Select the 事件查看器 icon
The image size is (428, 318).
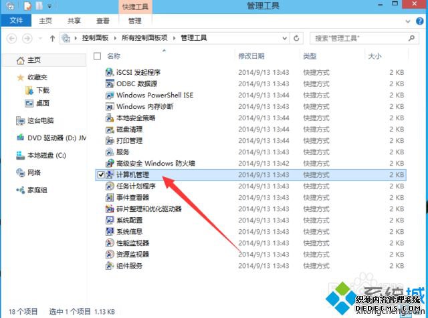click(x=110, y=198)
